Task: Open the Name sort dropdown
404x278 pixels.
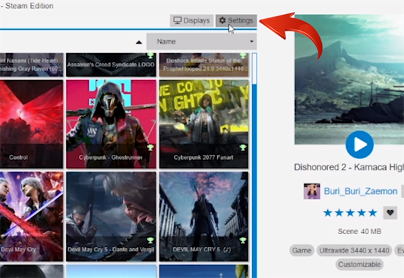Action: [x=202, y=42]
